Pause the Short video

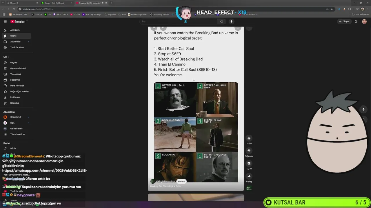(x=154, y=28)
